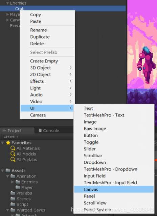Select the All Prefabs favorite
Image resolution: width=157 pixels, height=216 pixels.
pyautogui.click(x=27, y=160)
